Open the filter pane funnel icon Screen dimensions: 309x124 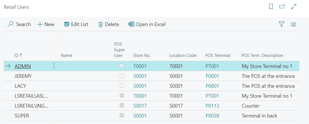tap(281, 24)
